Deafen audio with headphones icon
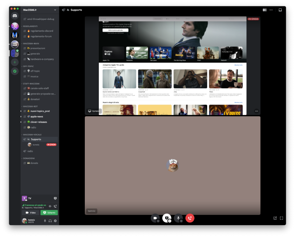This screenshot has width=295, height=237. (50, 221)
